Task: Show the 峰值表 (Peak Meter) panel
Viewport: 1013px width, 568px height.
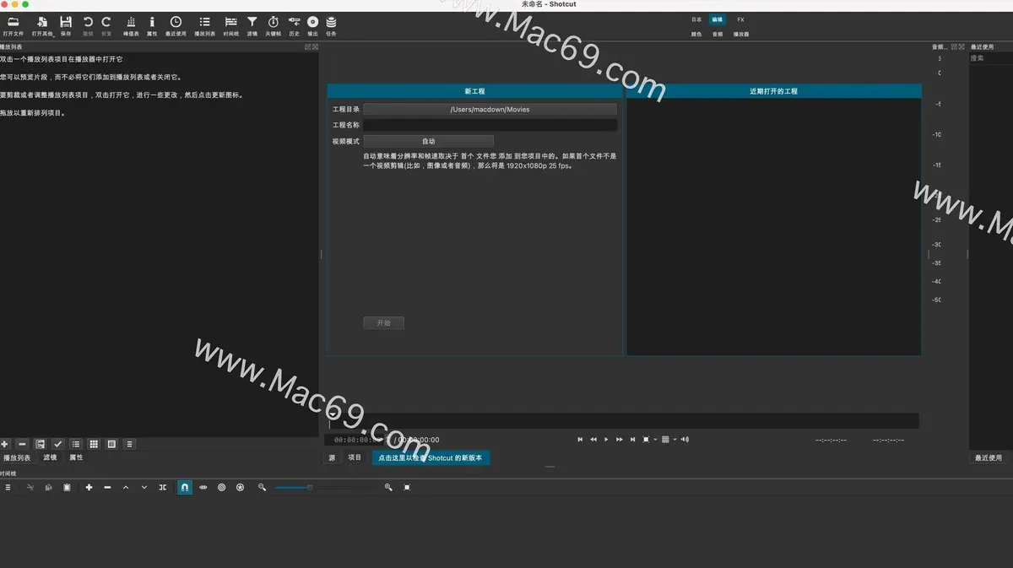Action: pos(131,25)
